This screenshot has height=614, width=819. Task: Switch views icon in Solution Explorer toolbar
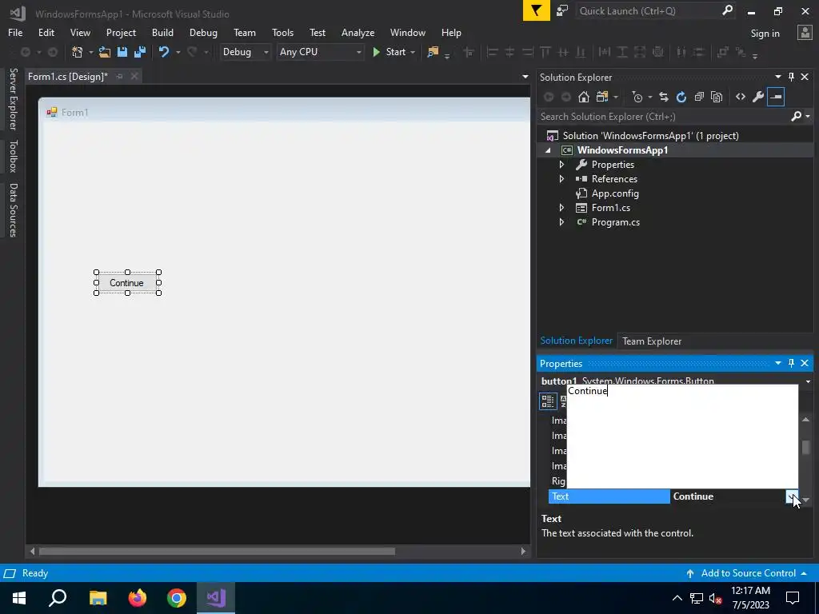pos(602,97)
